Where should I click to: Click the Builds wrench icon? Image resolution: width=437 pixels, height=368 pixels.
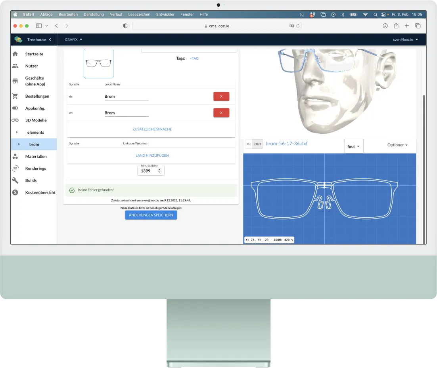15,180
